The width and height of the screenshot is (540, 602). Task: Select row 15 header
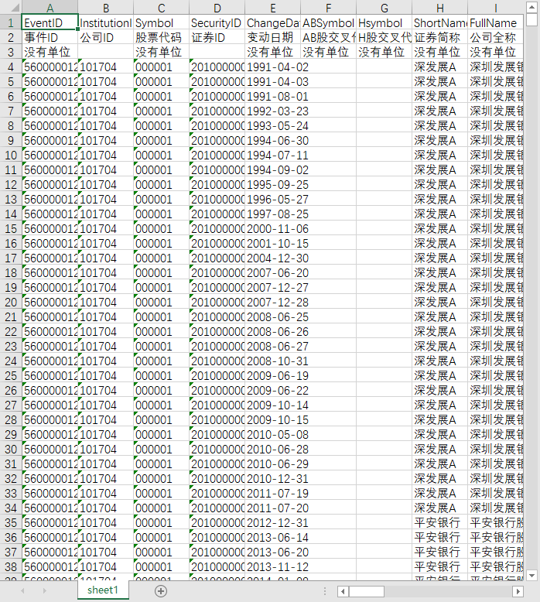click(x=11, y=229)
